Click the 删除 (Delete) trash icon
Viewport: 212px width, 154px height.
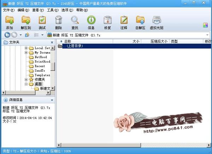coord(59,20)
